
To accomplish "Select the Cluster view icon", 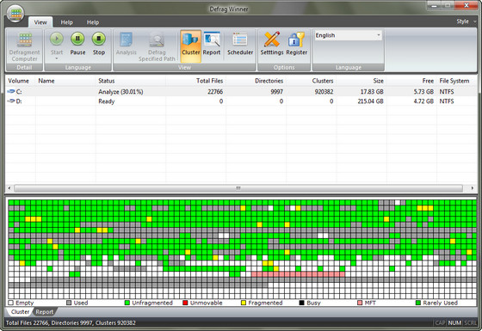I will 190,40.
